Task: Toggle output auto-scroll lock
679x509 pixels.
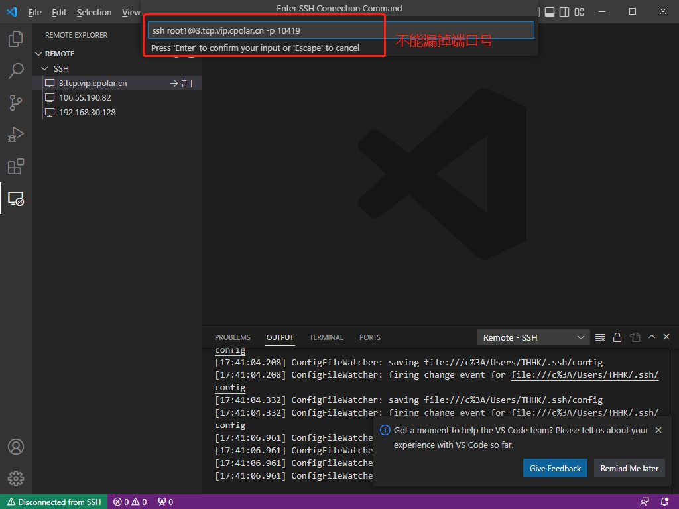Action: coord(617,337)
